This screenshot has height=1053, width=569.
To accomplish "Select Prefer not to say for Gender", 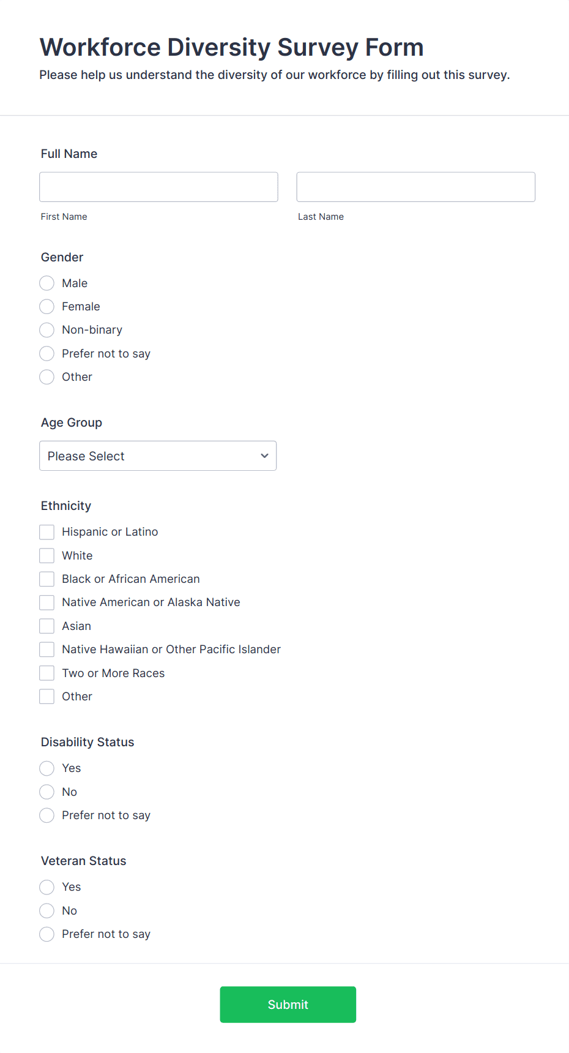I will pyautogui.click(x=46, y=353).
